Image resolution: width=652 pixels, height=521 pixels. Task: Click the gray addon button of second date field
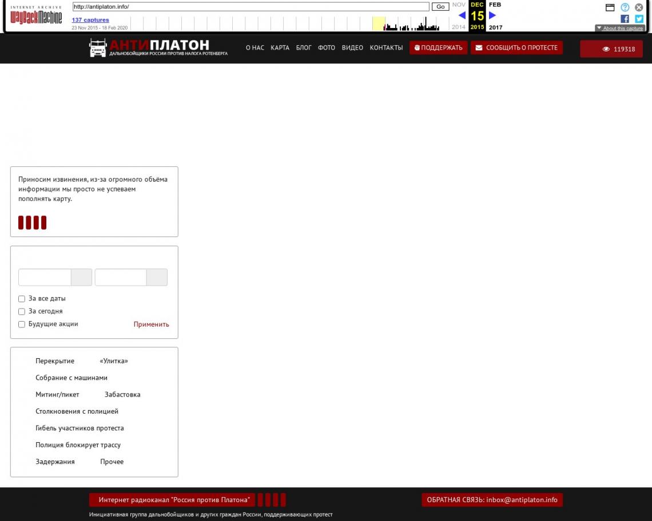click(x=157, y=277)
